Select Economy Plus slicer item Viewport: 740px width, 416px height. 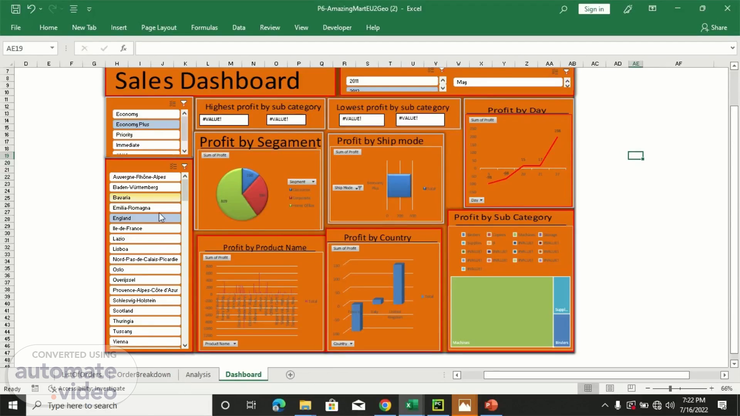[x=146, y=124]
